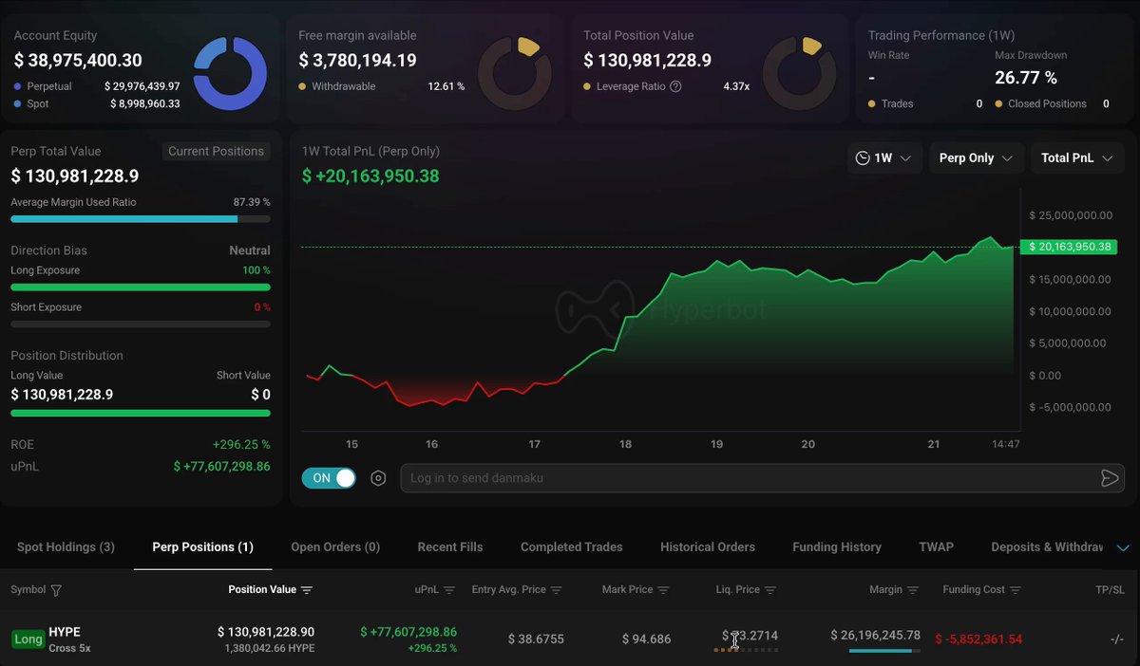1140x666 pixels.
Task: Open the 1W timeframe dropdown
Action: [883, 158]
